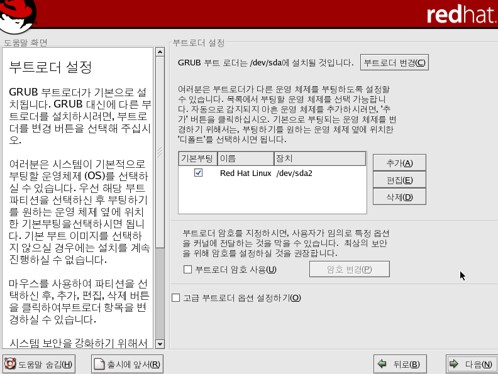Click the 추가(A) add button
The width and height of the screenshot is (498, 374).
399,163
